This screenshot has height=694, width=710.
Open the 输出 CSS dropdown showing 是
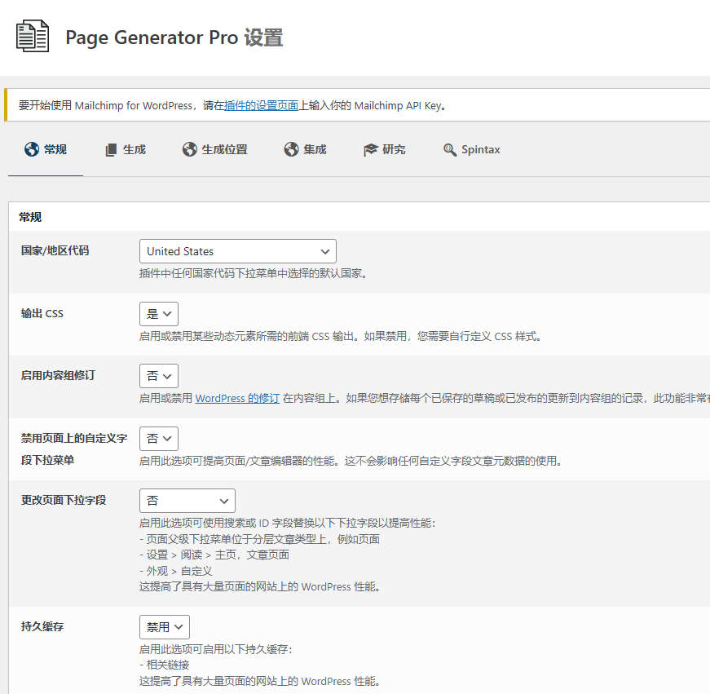(x=159, y=314)
